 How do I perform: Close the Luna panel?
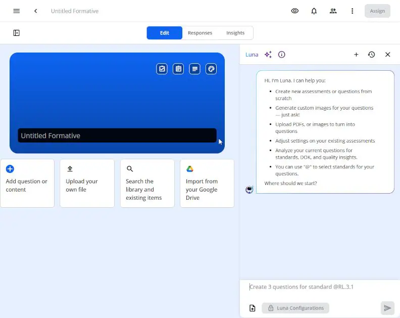pos(387,55)
